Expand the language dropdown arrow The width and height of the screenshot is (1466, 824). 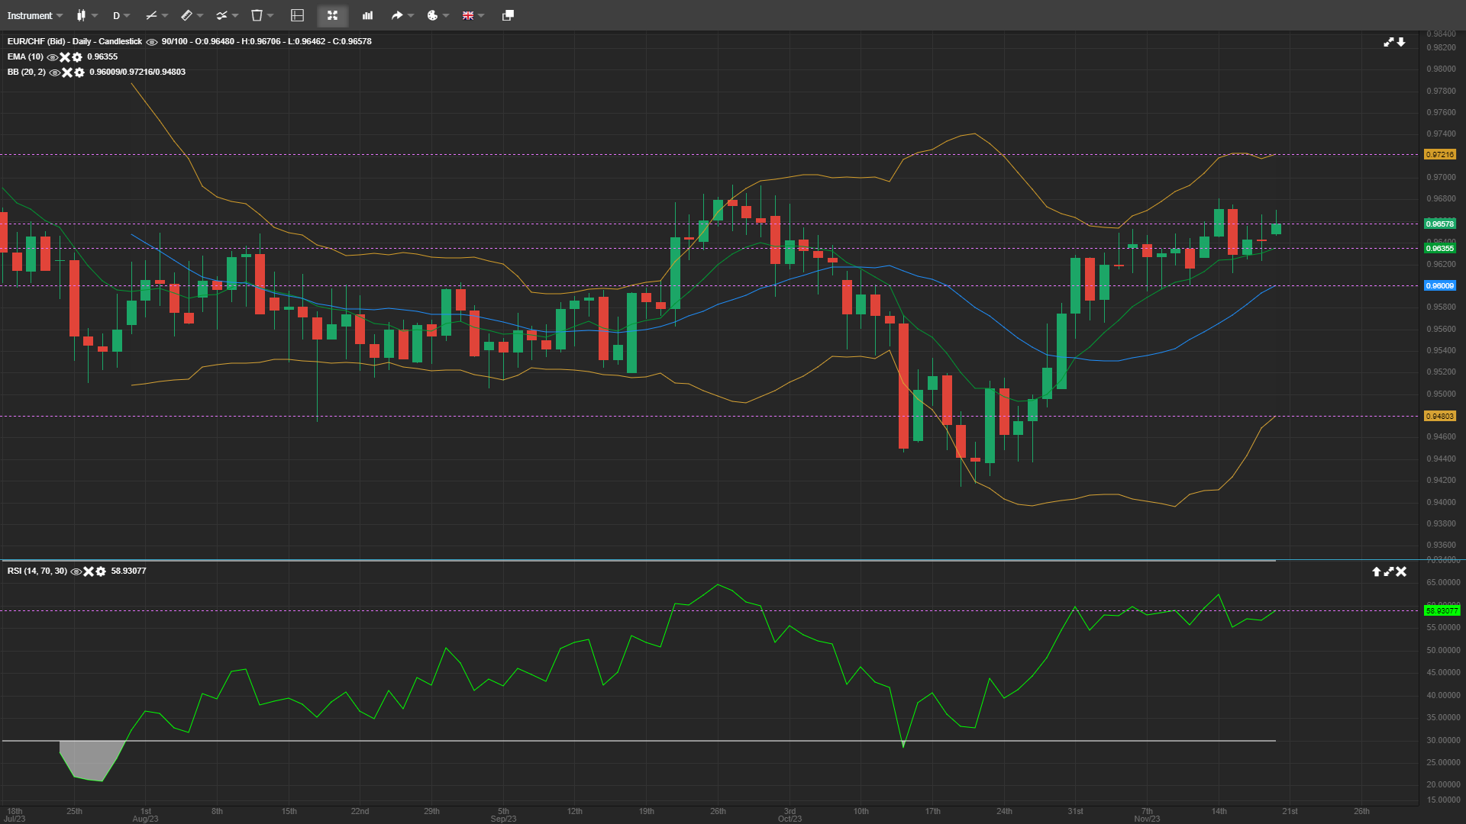pyautogui.click(x=481, y=15)
